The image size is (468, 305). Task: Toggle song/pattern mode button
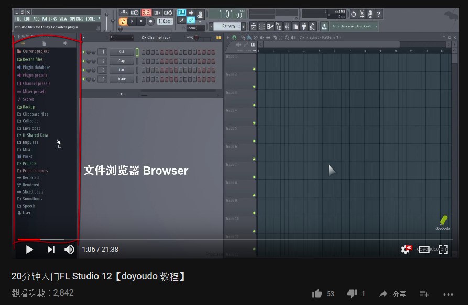point(123,21)
